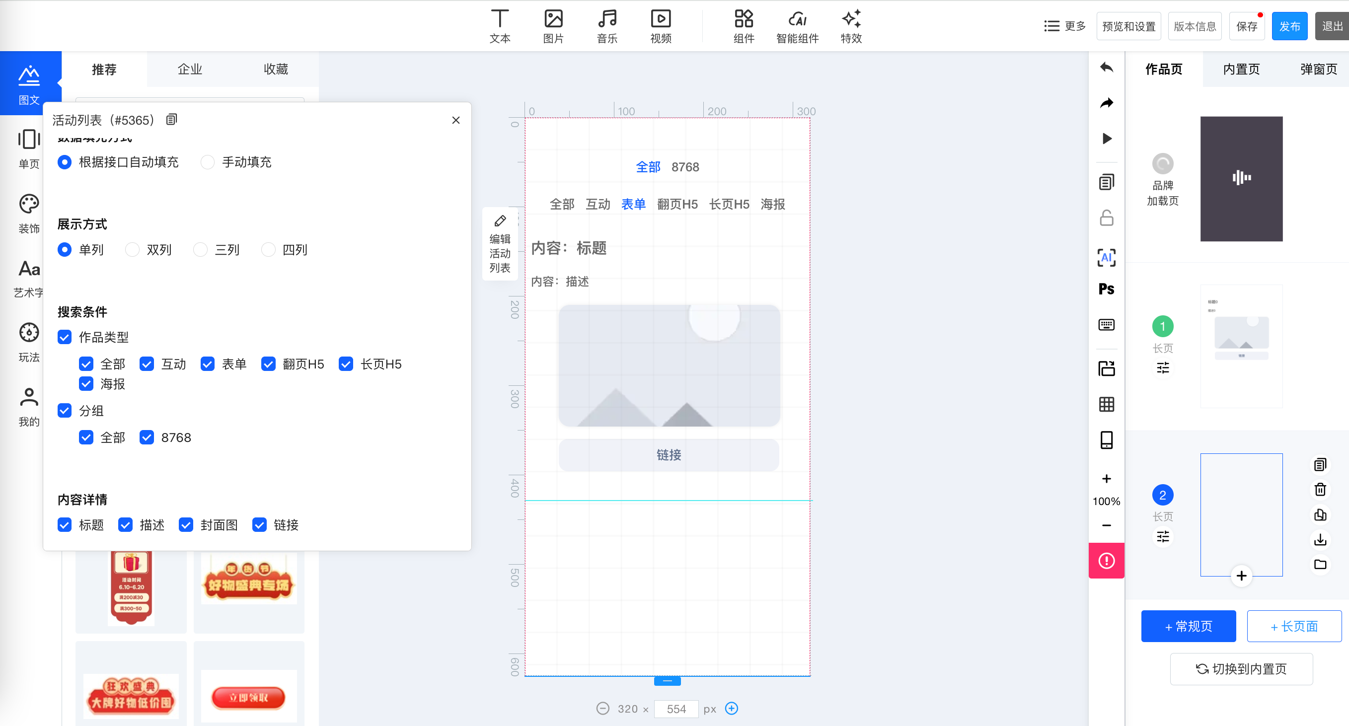Click the redo arrow icon

1106,103
